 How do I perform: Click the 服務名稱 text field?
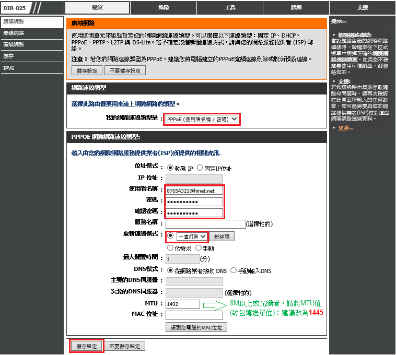click(x=205, y=224)
